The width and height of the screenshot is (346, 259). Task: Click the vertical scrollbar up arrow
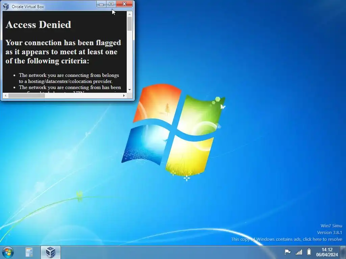point(129,14)
